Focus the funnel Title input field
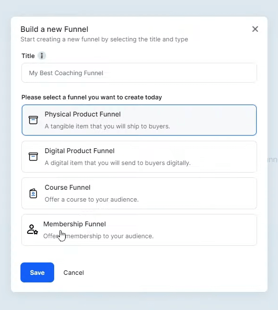278x310 pixels. pyautogui.click(x=139, y=73)
